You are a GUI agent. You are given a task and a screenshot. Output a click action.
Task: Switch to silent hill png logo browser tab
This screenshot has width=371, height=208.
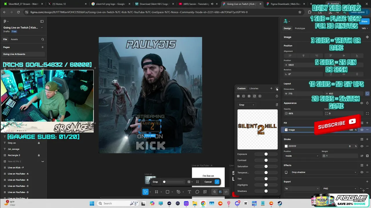point(110,4)
